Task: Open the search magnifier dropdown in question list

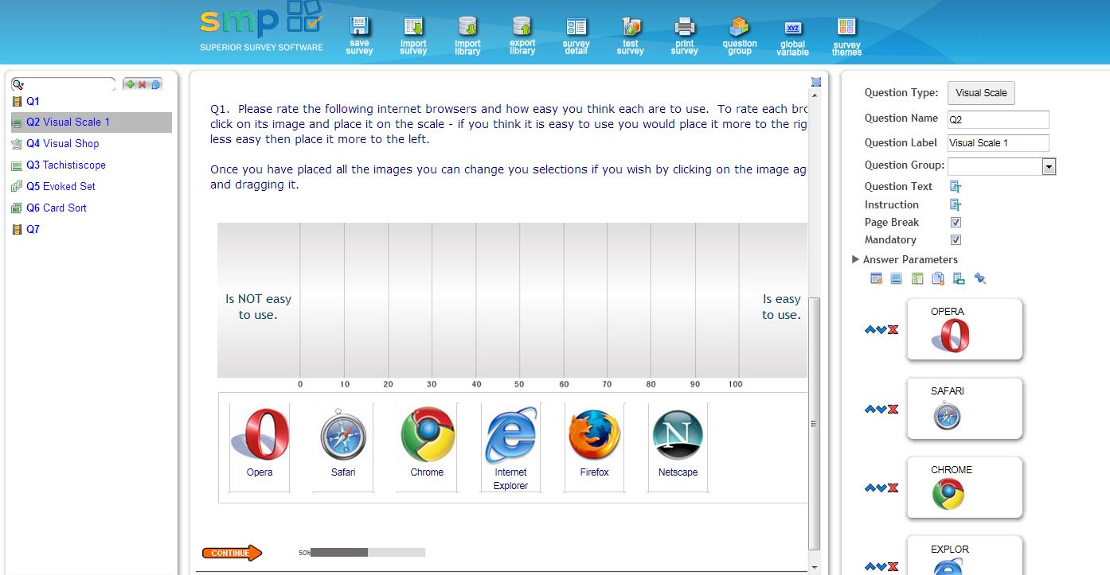Action: 18,84
